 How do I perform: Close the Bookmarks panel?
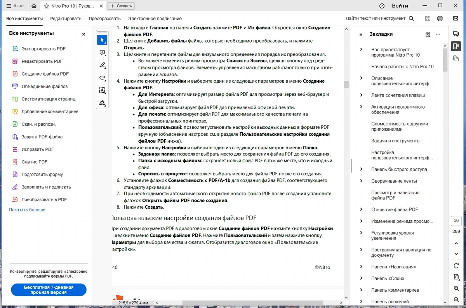click(x=361, y=35)
